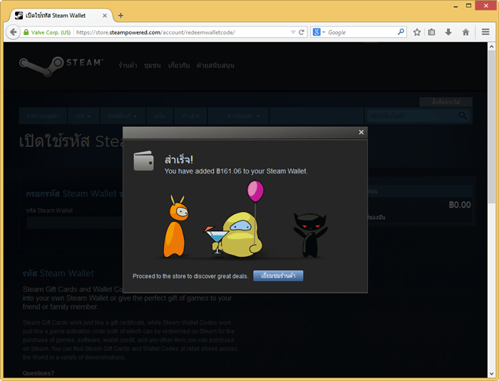The image size is (499, 381).
Task: Click the address bar URL field
Action: (182, 32)
